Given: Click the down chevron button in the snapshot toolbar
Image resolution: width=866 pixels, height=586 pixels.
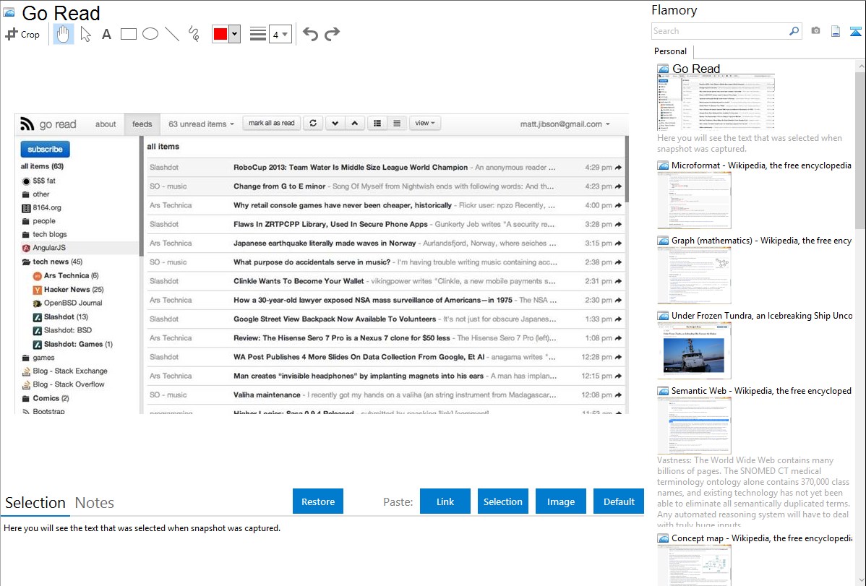Looking at the screenshot, I should (x=335, y=123).
